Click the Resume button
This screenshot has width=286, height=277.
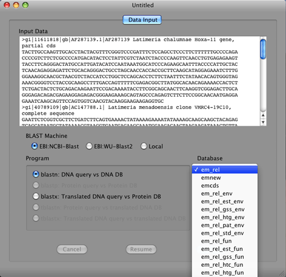141,249
